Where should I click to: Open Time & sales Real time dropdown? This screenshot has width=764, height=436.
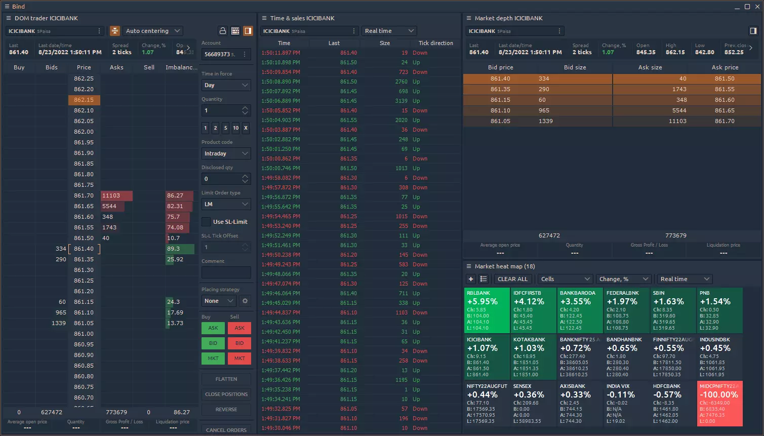389,31
